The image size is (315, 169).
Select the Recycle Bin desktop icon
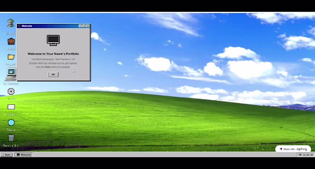tap(11, 138)
